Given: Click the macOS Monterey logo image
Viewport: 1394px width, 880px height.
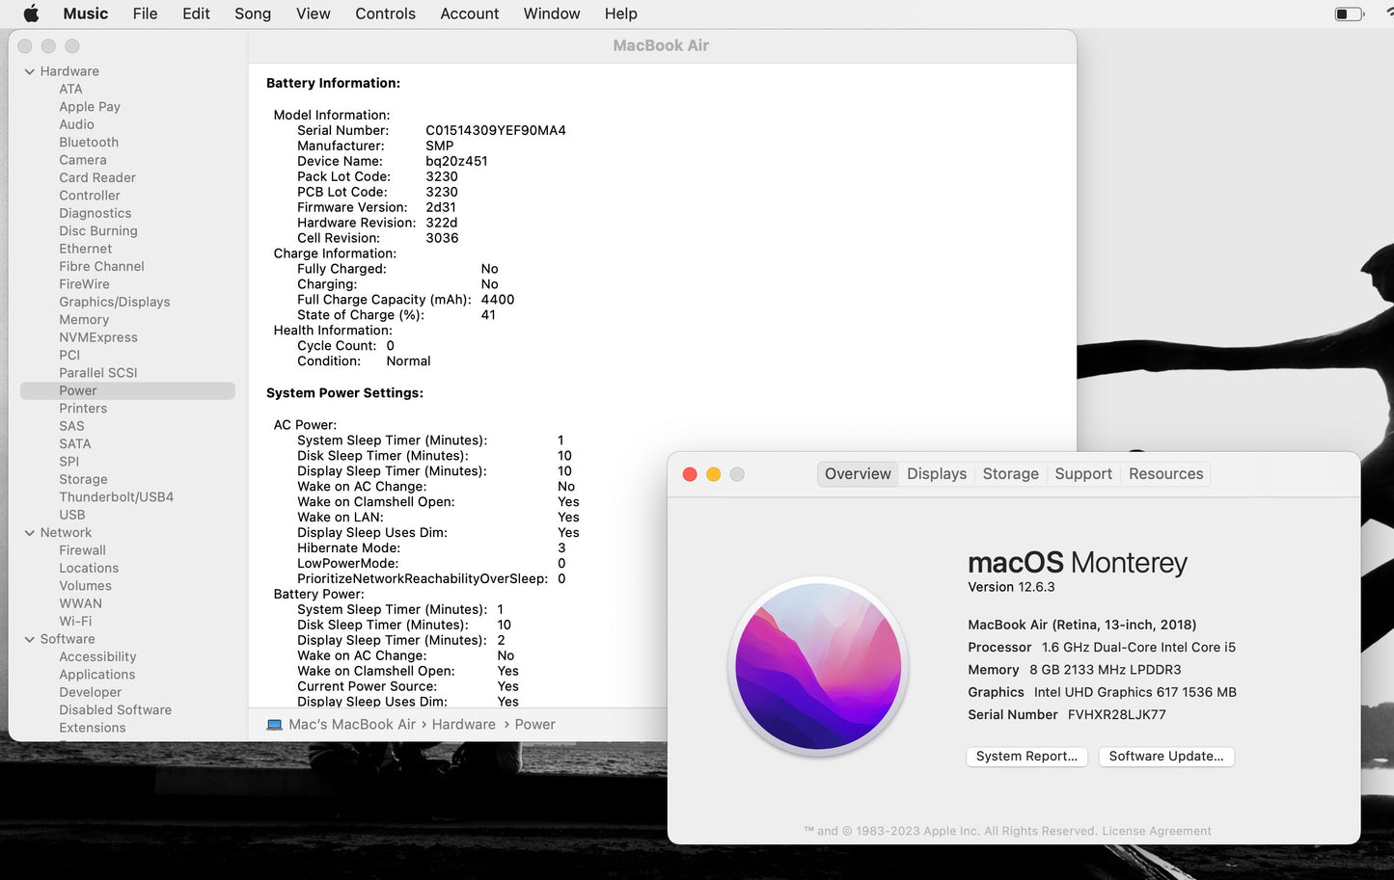Looking at the screenshot, I should click(x=818, y=666).
